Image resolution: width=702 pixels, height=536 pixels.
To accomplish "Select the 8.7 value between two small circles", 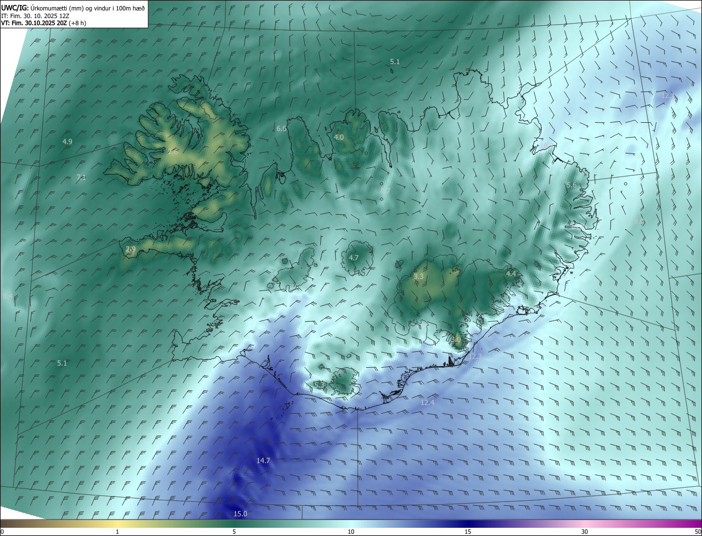I will click(x=386, y=191).
